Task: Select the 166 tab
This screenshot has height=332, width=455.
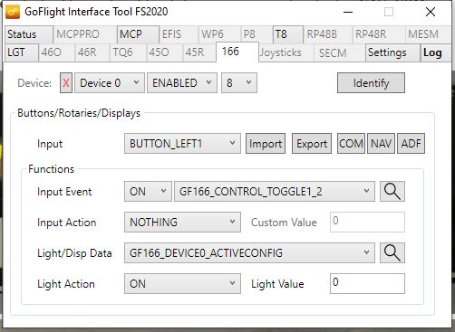Action: pyautogui.click(x=237, y=52)
